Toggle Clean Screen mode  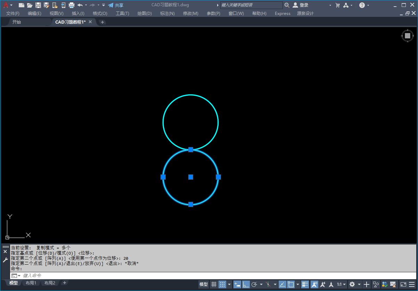coord(403,284)
